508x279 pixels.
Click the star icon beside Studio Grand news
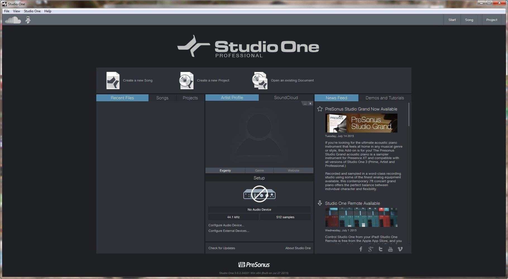coord(320,109)
